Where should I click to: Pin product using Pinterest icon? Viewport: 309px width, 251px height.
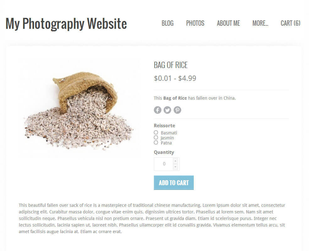[x=177, y=110]
